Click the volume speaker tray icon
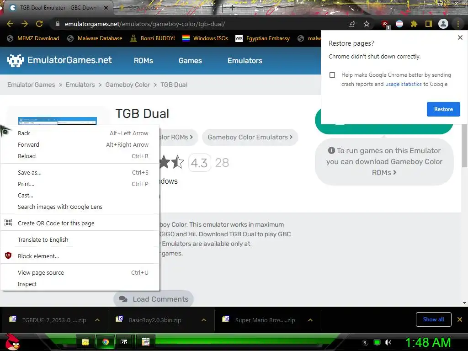Viewport: 468px width, 351px height. 388,342
